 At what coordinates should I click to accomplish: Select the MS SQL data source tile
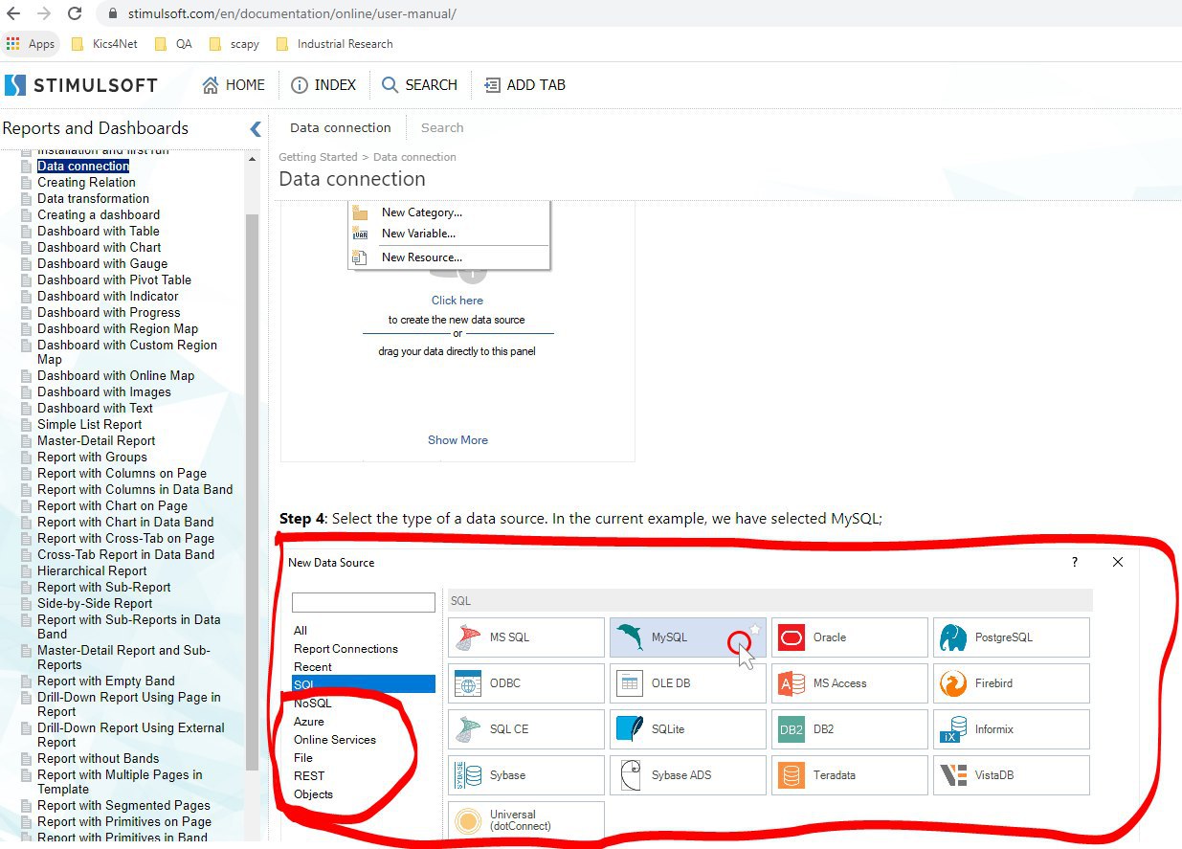(526, 637)
